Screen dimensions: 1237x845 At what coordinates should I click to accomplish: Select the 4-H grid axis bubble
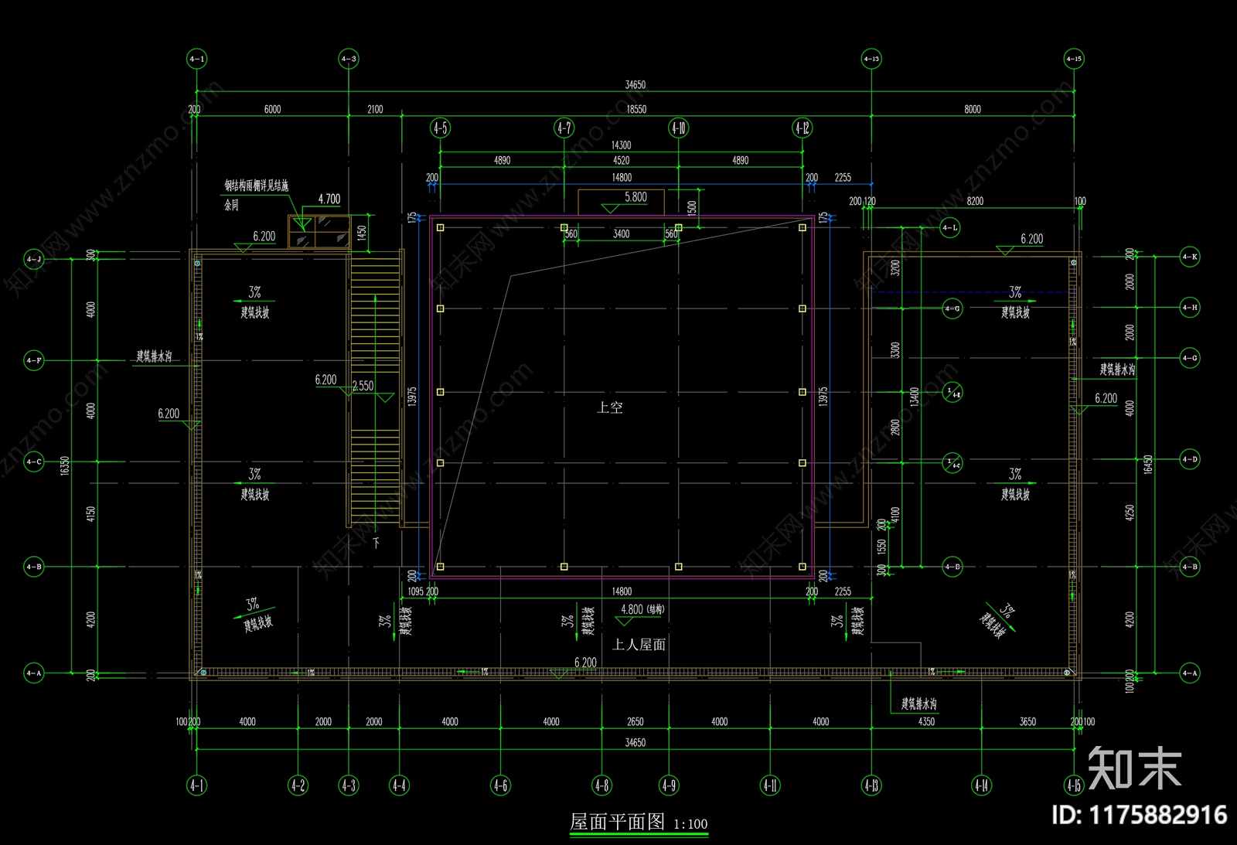click(1190, 308)
